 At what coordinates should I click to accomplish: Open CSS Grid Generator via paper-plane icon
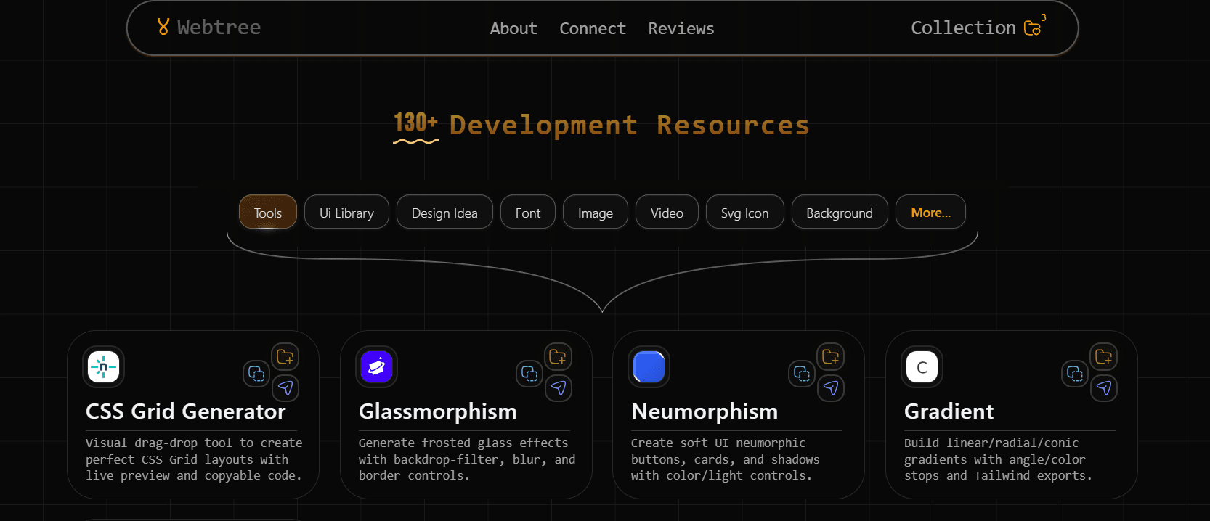285,388
